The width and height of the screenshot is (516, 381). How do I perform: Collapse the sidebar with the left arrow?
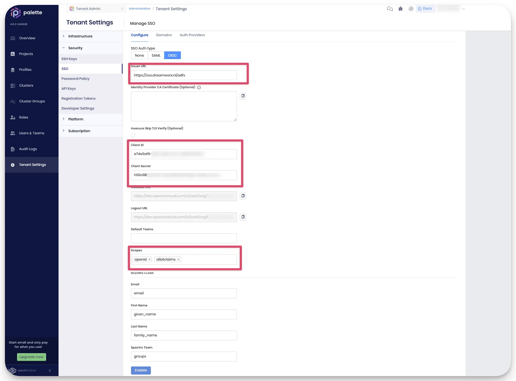[50, 370]
